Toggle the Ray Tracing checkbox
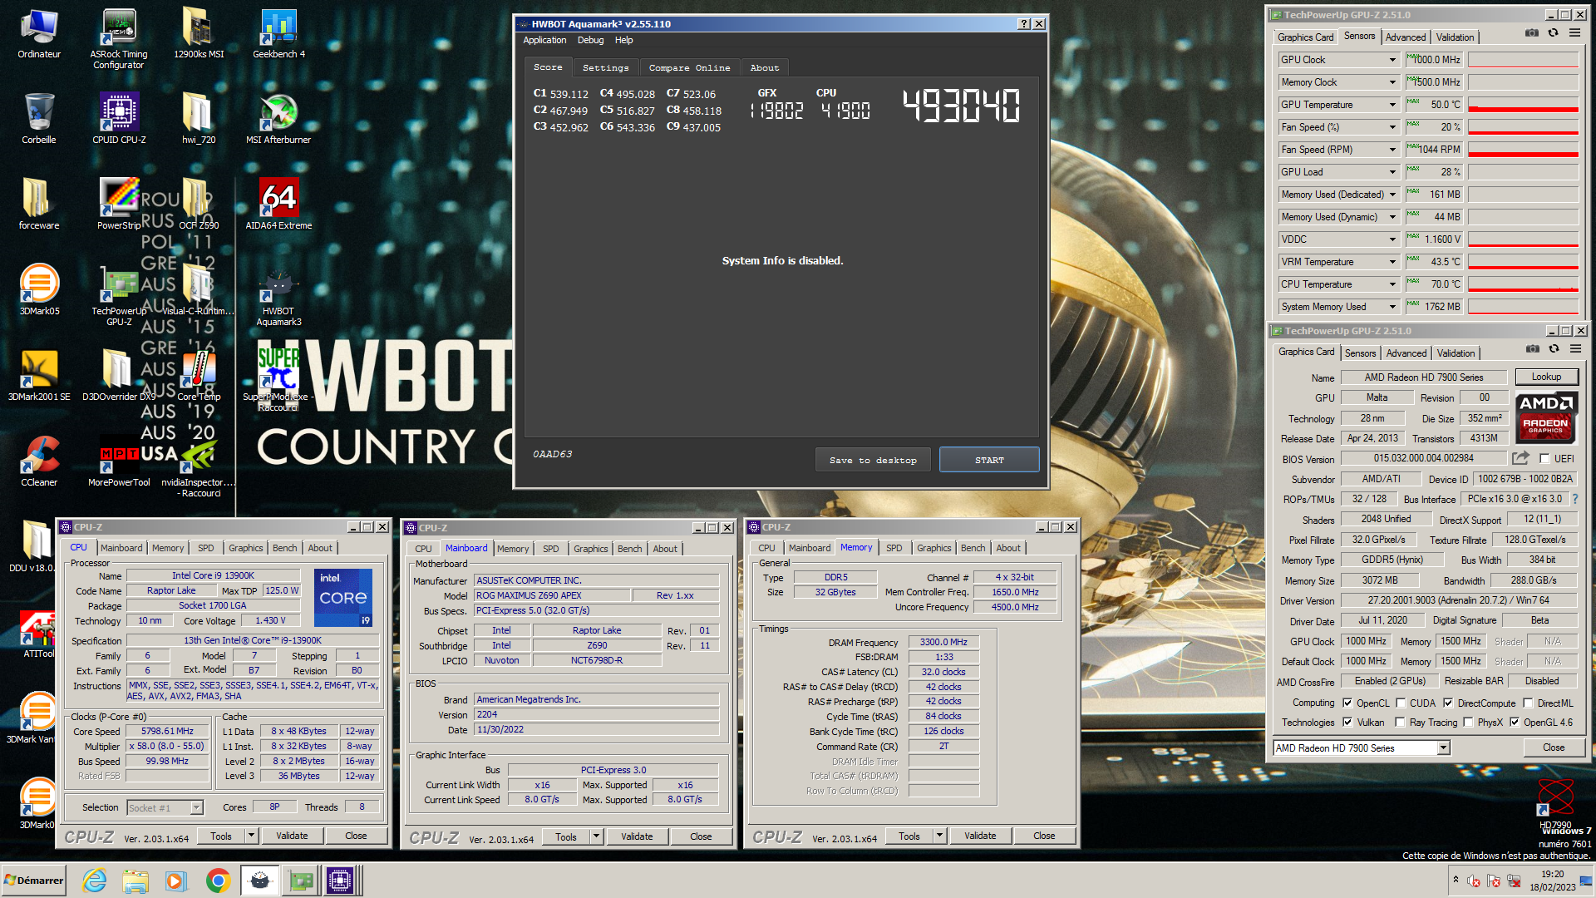 coord(1400,723)
